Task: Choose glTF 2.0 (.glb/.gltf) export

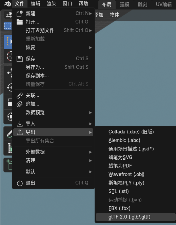Action: tap(136, 217)
